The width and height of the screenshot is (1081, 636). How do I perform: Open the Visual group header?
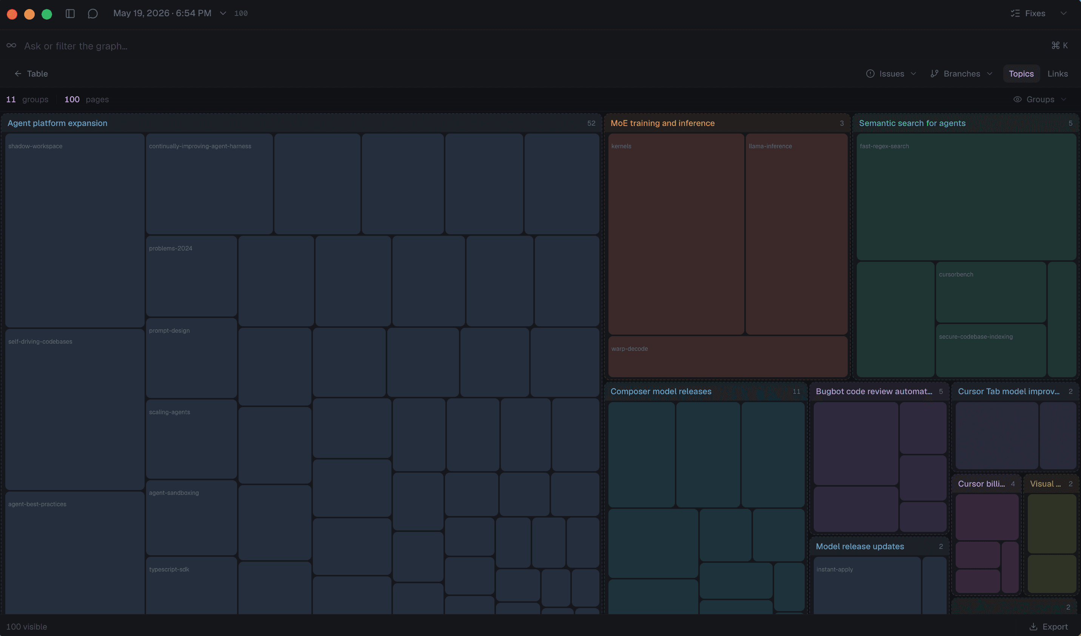pyautogui.click(x=1051, y=484)
